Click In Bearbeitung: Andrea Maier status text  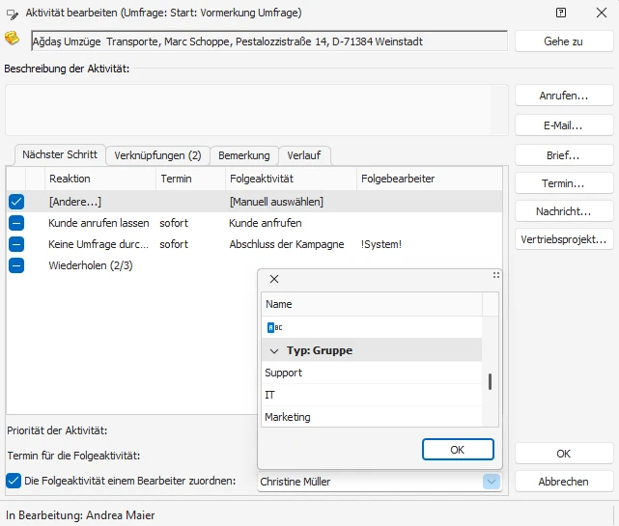(x=80, y=515)
